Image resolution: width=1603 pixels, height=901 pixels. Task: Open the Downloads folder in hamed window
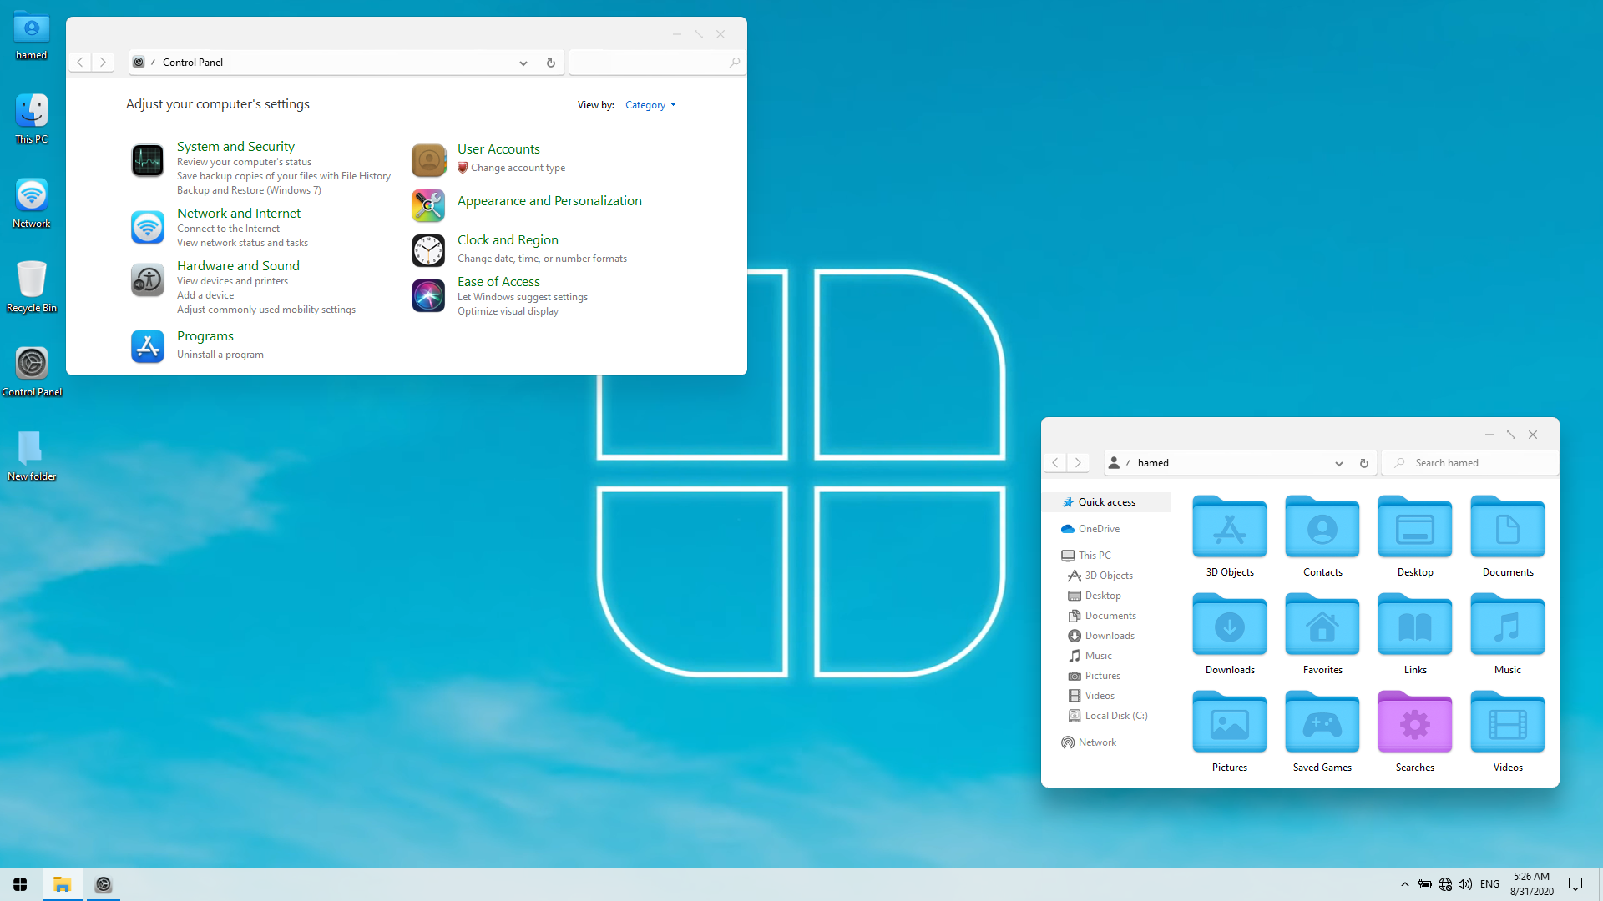point(1229,626)
